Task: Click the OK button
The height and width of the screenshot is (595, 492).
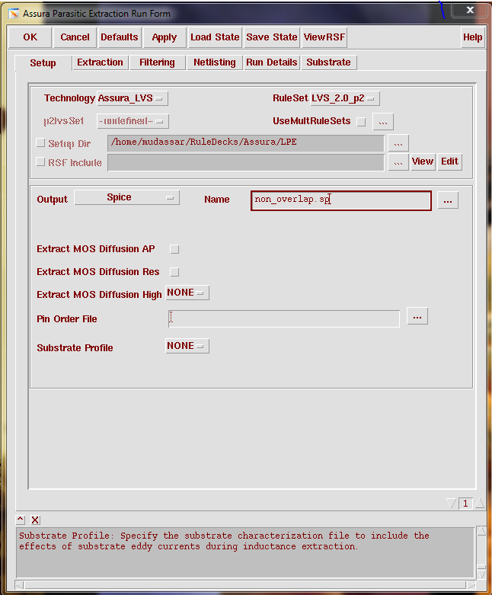Action: pos(30,37)
